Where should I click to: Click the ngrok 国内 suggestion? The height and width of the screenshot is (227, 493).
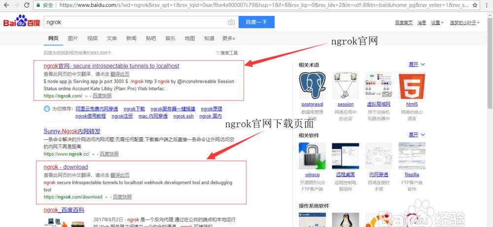click(x=211, y=116)
